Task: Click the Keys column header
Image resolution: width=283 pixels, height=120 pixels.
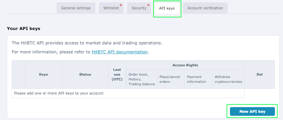Action: tap(43, 74)
